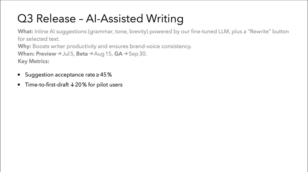This screenshot has width=308, height=172.
Task: Click the "for selected text." line
Action: tap(40, 39)
